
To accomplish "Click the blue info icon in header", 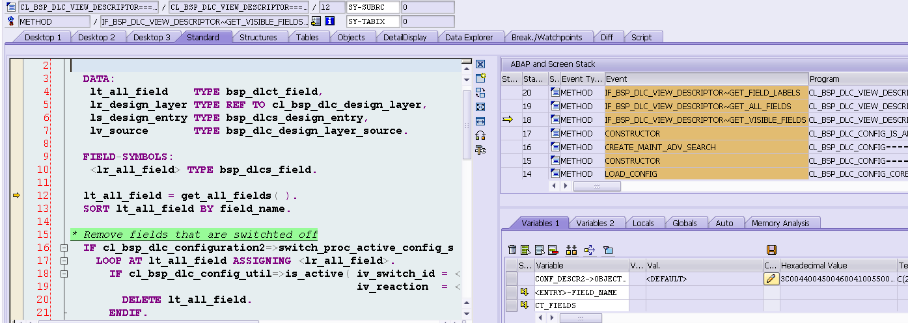I will point(329,21).
